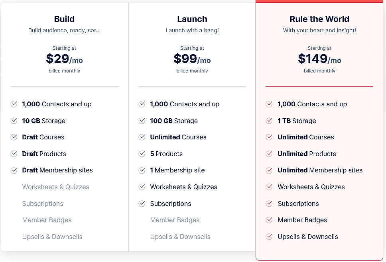
Task: Click 'Unlimited Membership sites' feature text
Action: pyautogui.click(x=320, y=170)
